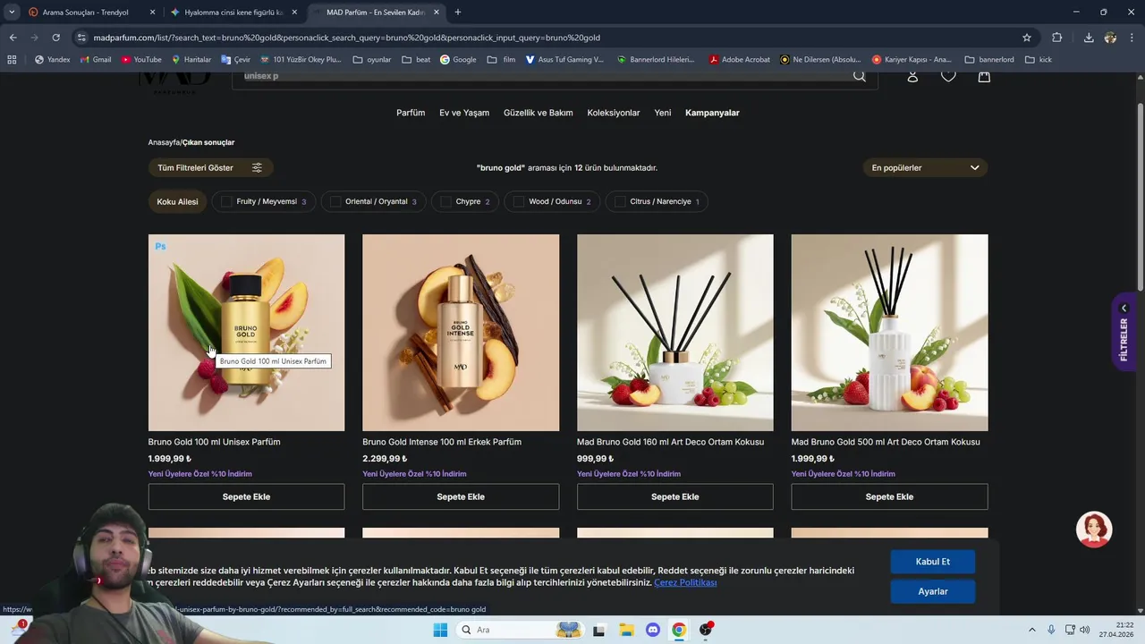The width and height of the screenshot is (1145, 644).
Task: Open the Parfüm menu
Action: pos(411,113)
